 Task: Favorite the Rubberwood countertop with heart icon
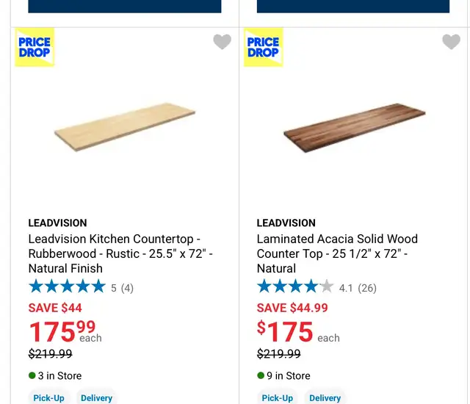222,41
